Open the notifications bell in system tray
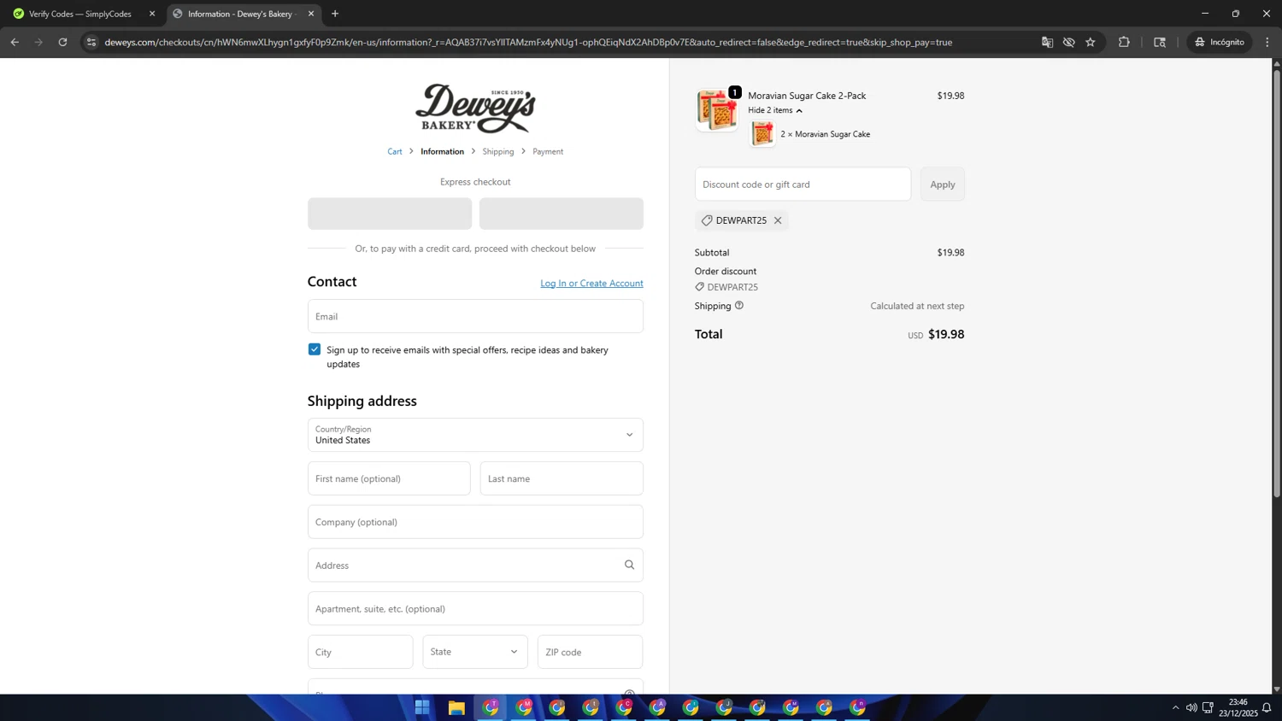Screen dimensions: 1282x721 [x=1267, y=707]
